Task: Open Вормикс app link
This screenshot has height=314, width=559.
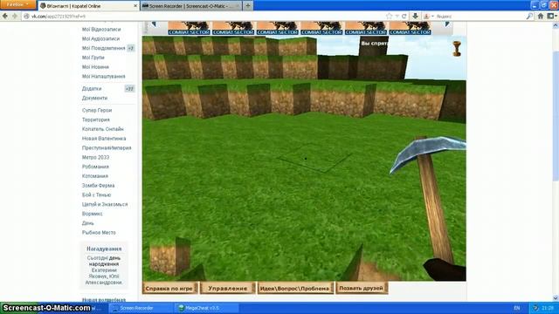Action: [92, 214]
